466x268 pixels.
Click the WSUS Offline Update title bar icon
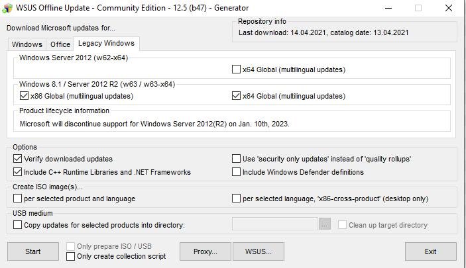pos(8,8)
